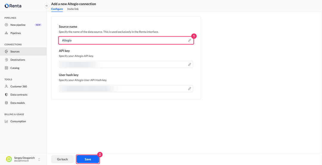Click 'Specify your Altegio API key.' description
The image size is (322, 165).
76,56
